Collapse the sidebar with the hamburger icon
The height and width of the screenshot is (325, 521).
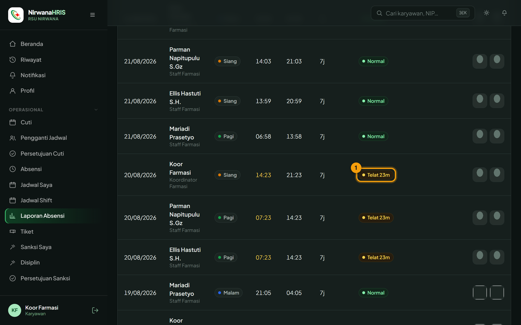(92, 15)
